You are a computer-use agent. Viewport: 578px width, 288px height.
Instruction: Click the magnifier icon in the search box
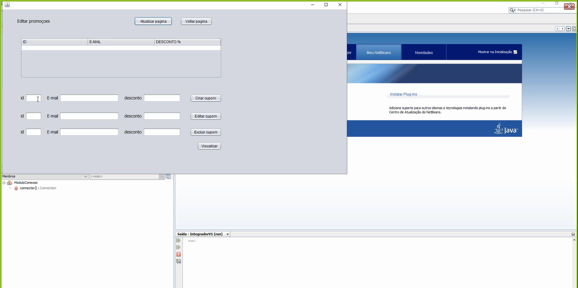click(x=512, y=10)
